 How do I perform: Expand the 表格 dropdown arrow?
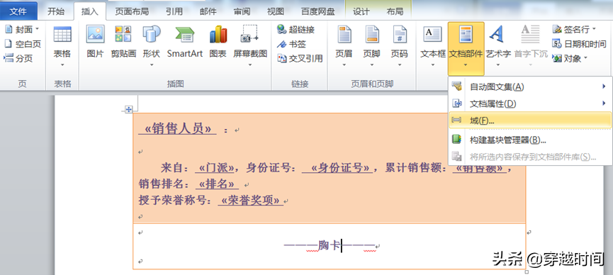point(62,65)
